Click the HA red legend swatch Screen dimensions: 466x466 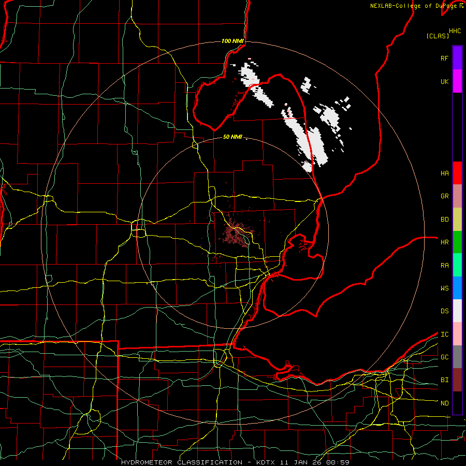click(x=457, y=173)
